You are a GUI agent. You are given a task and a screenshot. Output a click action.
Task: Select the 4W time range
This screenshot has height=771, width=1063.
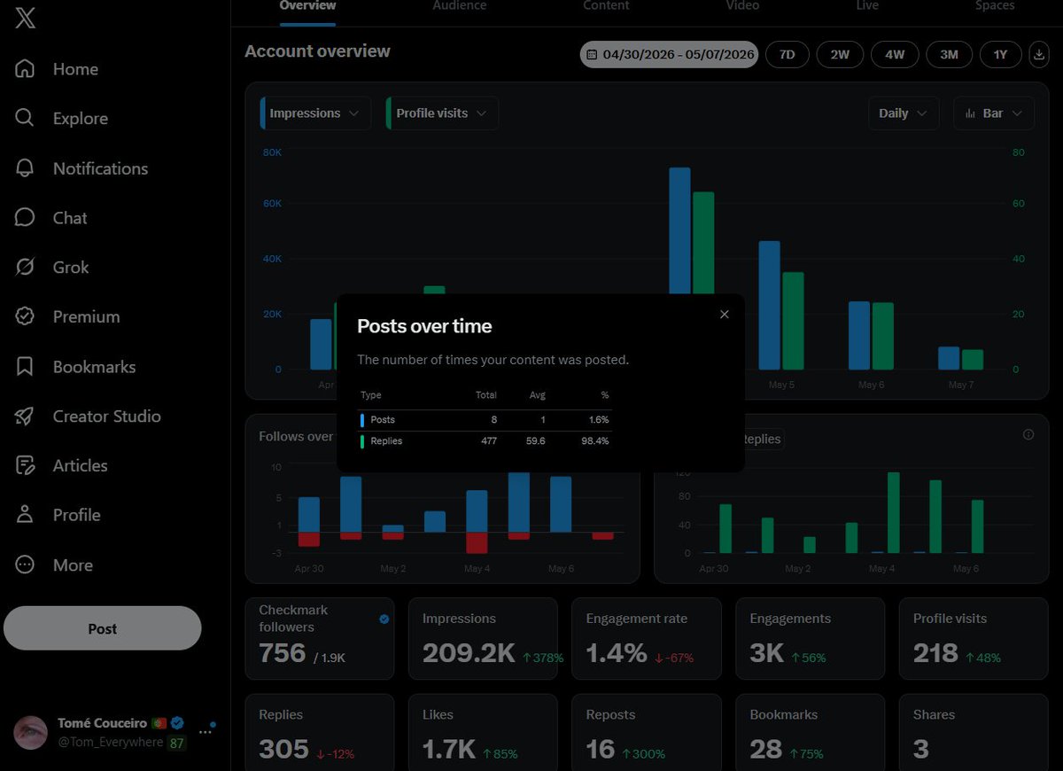(895, 55)
